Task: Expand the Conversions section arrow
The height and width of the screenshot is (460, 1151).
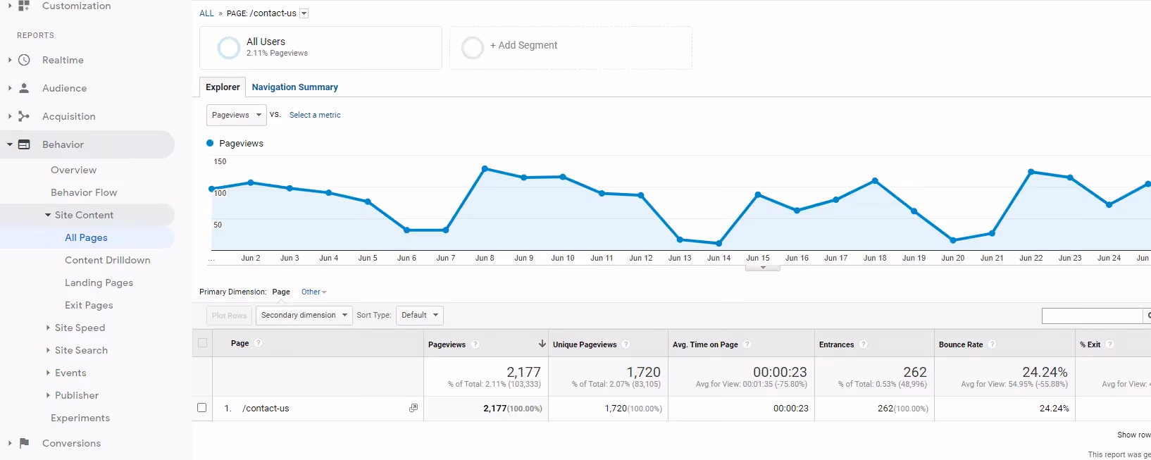Action: (x=10, y=443)
